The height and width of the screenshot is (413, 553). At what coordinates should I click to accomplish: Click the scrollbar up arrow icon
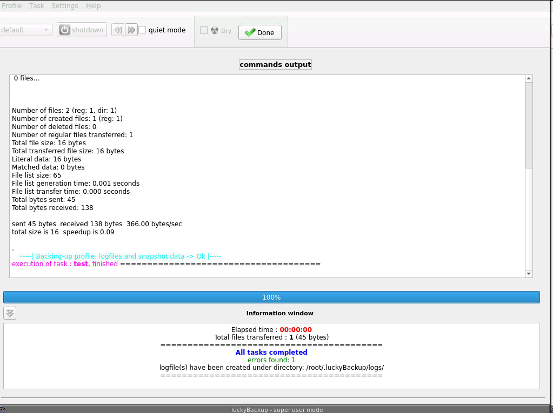click(x=528, y=78)
